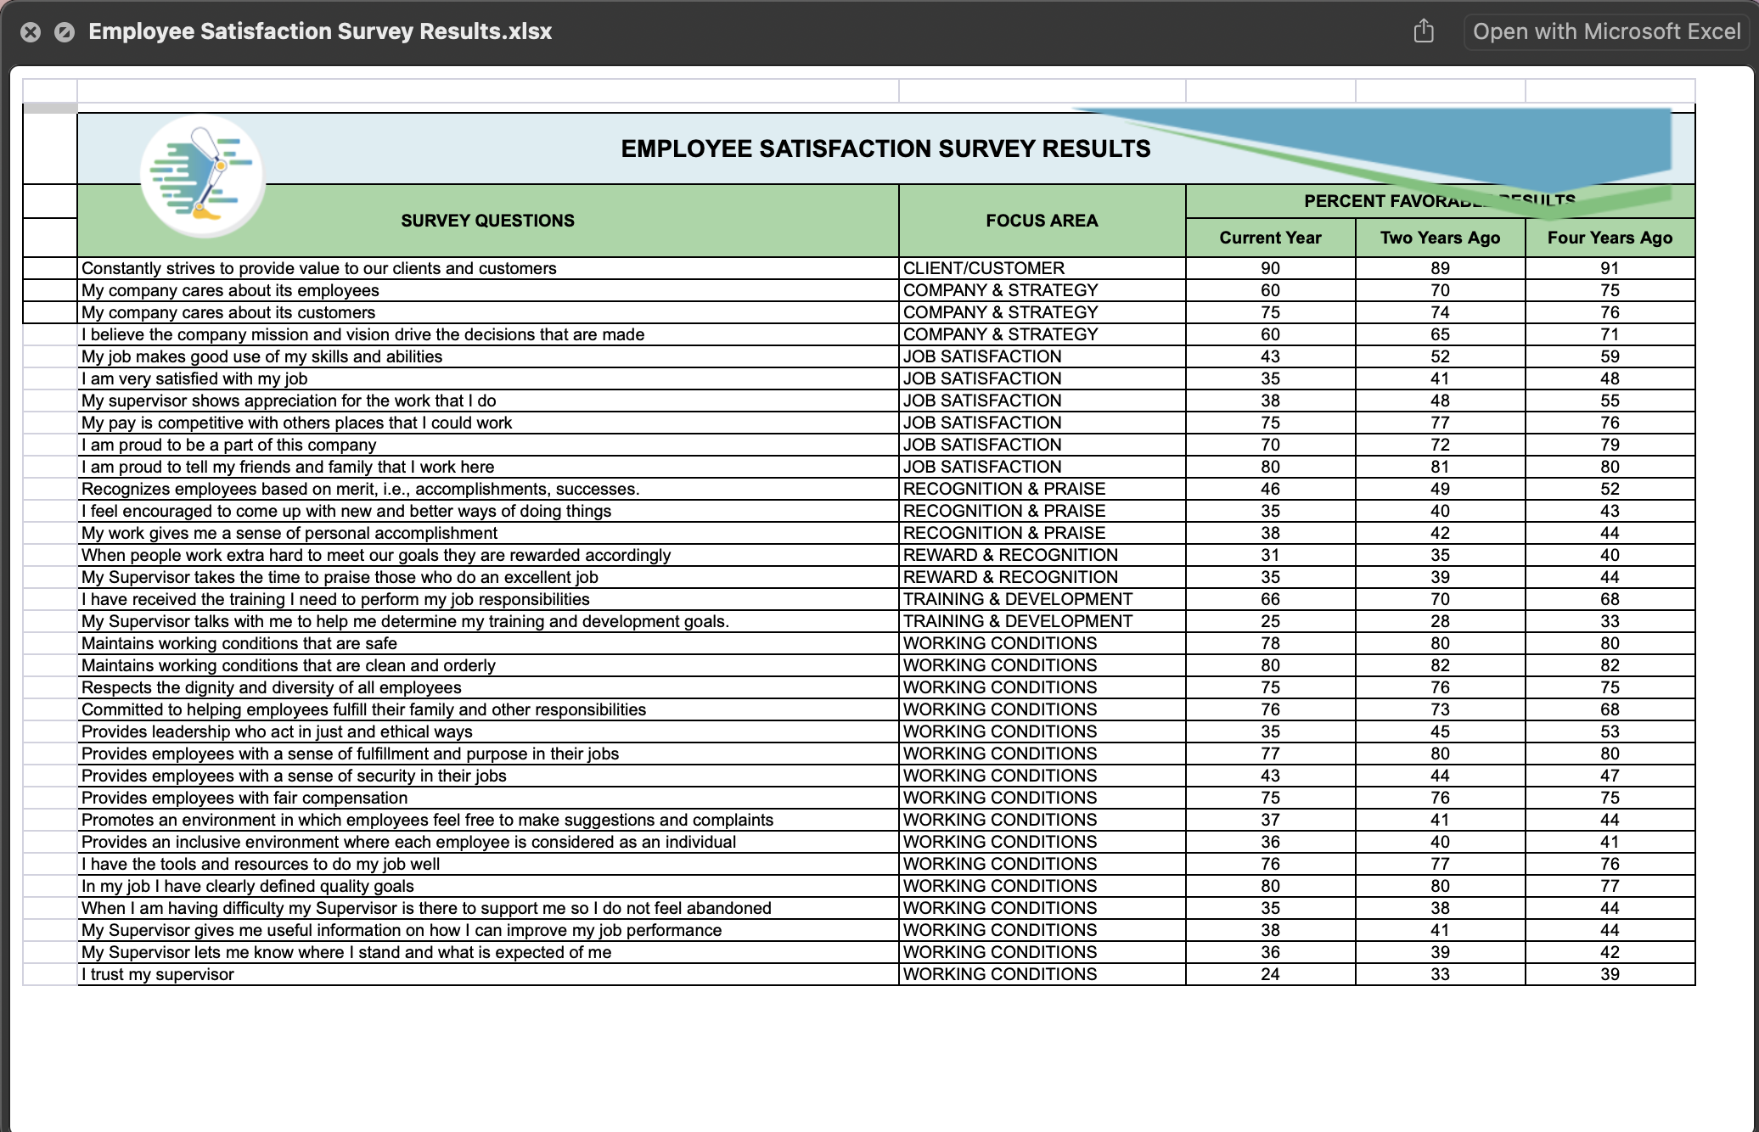Select the Survey Questions header cell
The height and width of the screenshot is (1132, 1759).
pos(487,221)
